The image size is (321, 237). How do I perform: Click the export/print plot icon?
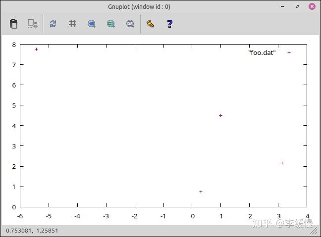(x=32, y=24)
